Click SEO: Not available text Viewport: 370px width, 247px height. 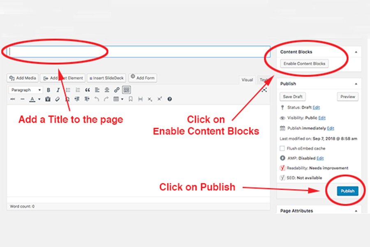coord(304,178)
